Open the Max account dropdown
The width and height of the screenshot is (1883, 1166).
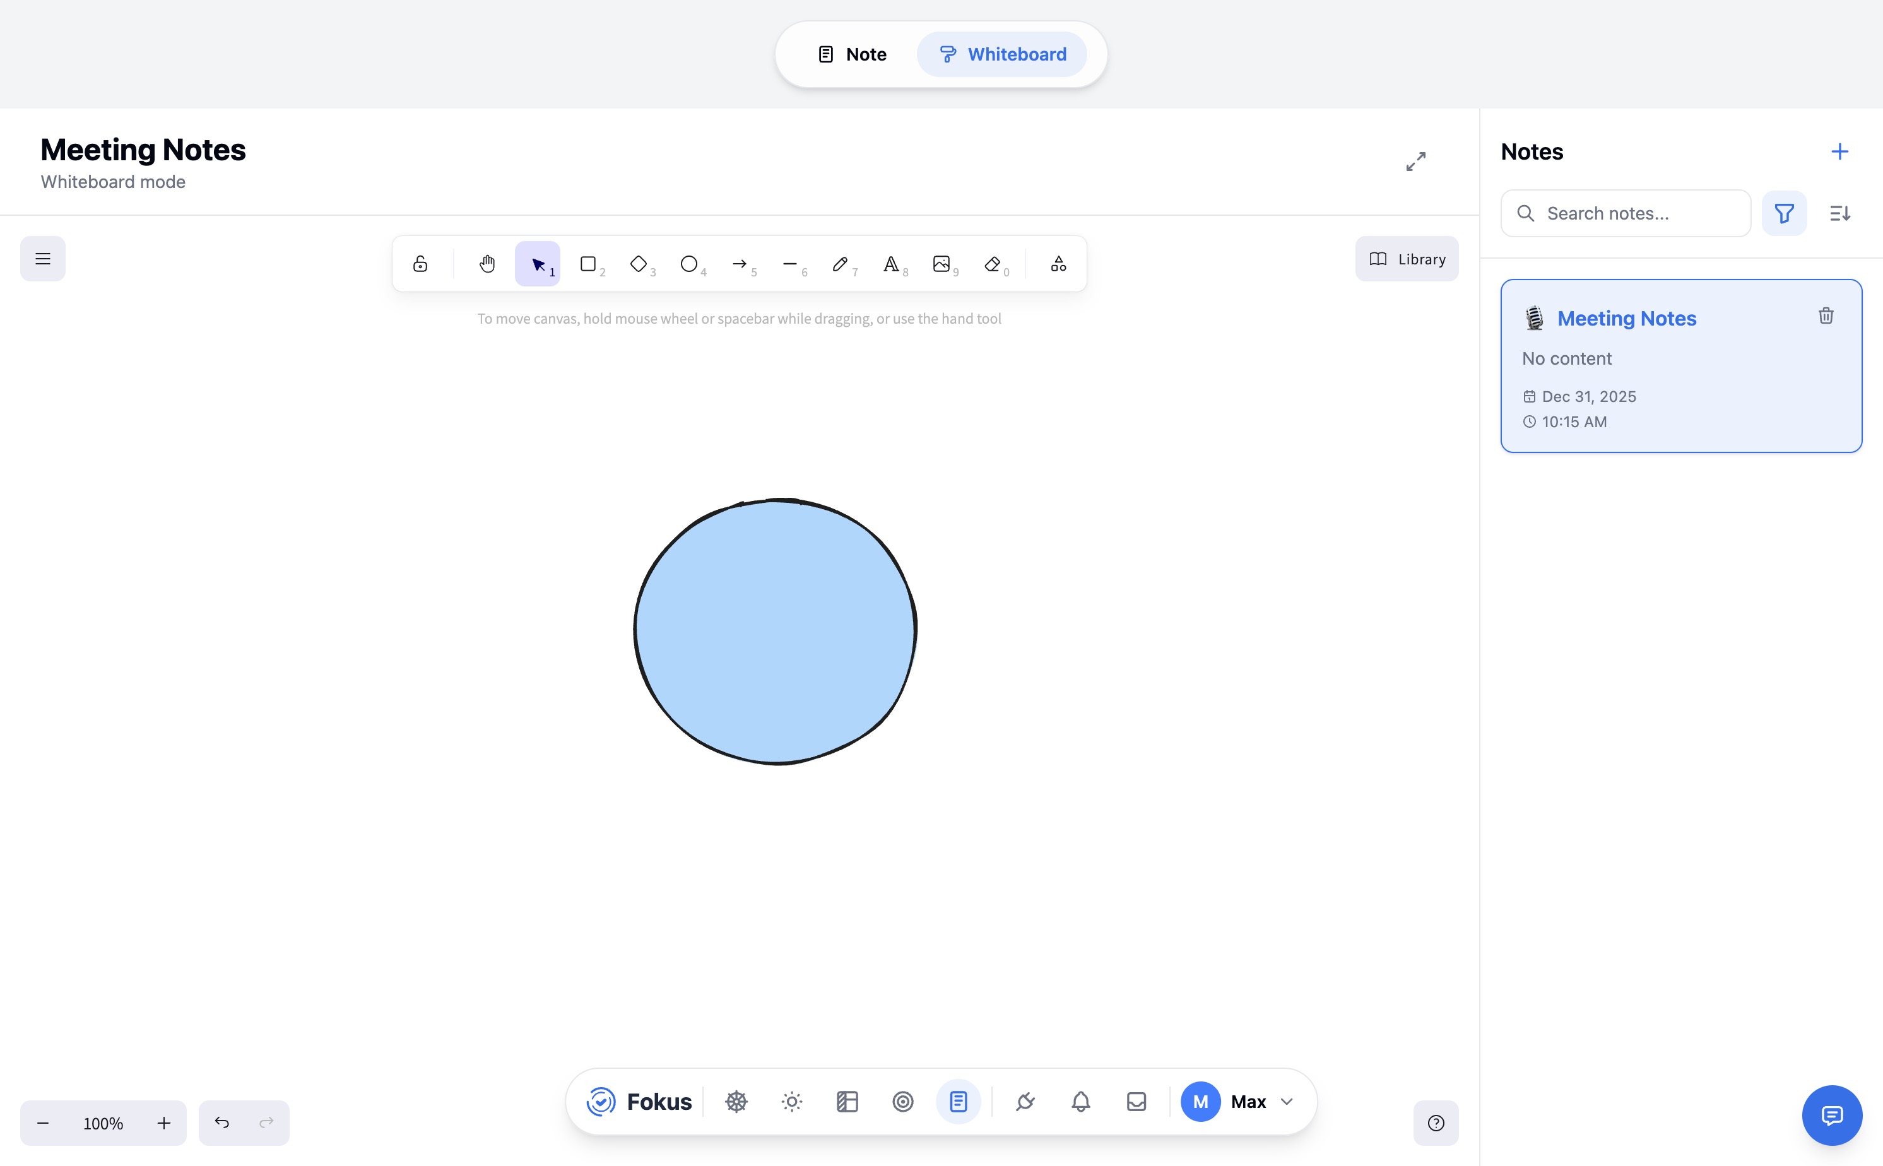click(x=1237, y=1101)
